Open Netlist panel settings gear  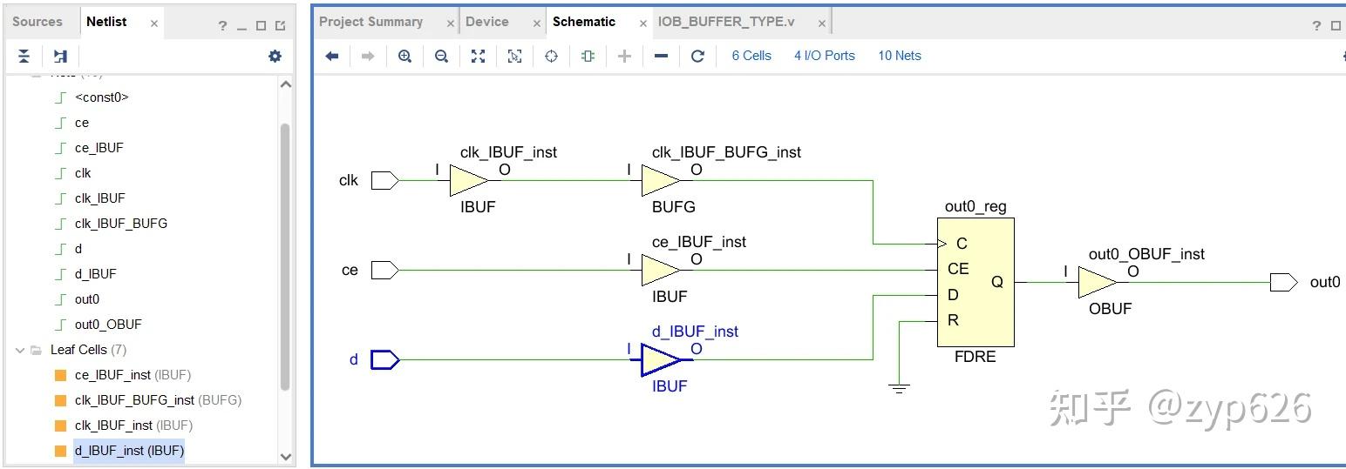tap(275, 57)
